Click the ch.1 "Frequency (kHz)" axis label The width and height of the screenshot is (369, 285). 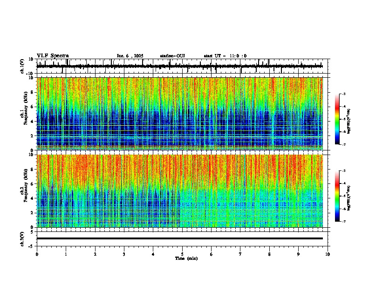(x=26, y=108)
